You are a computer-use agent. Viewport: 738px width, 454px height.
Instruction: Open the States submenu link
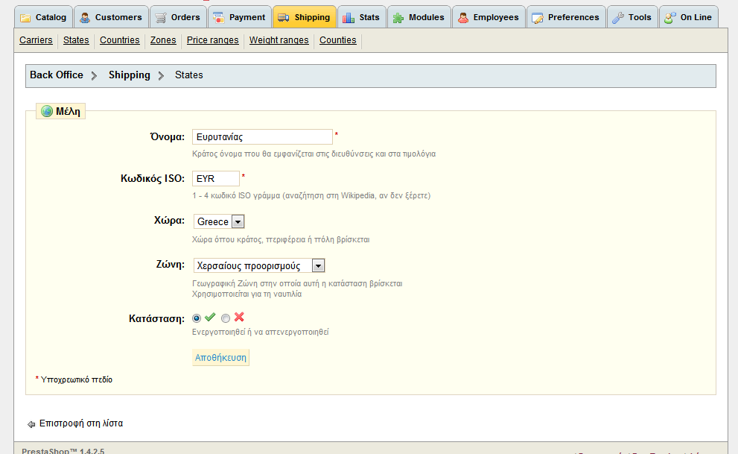(x=76, y=40)
